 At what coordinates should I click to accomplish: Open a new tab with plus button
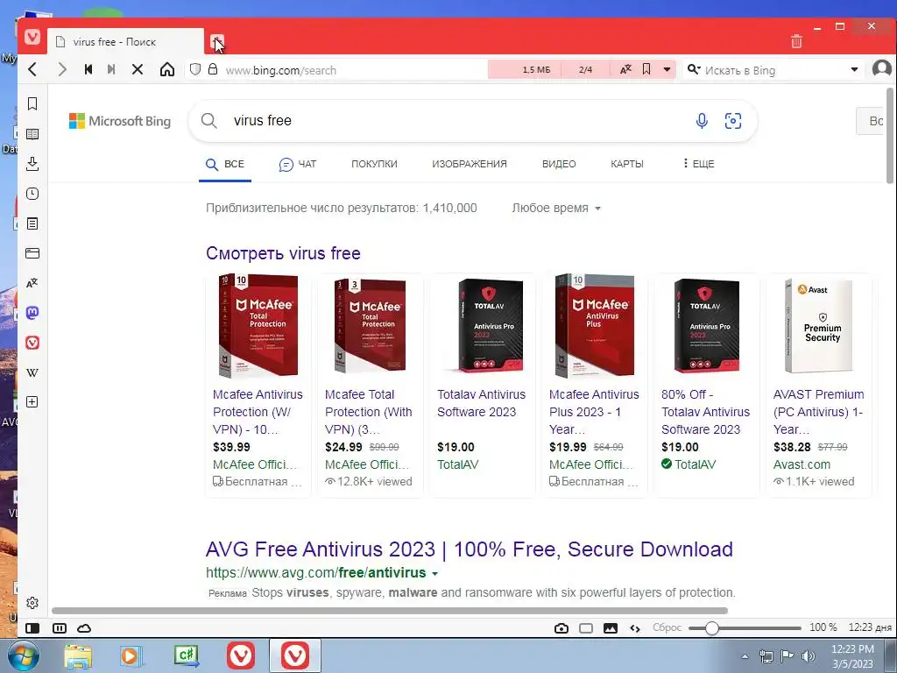tap(217, 41)
